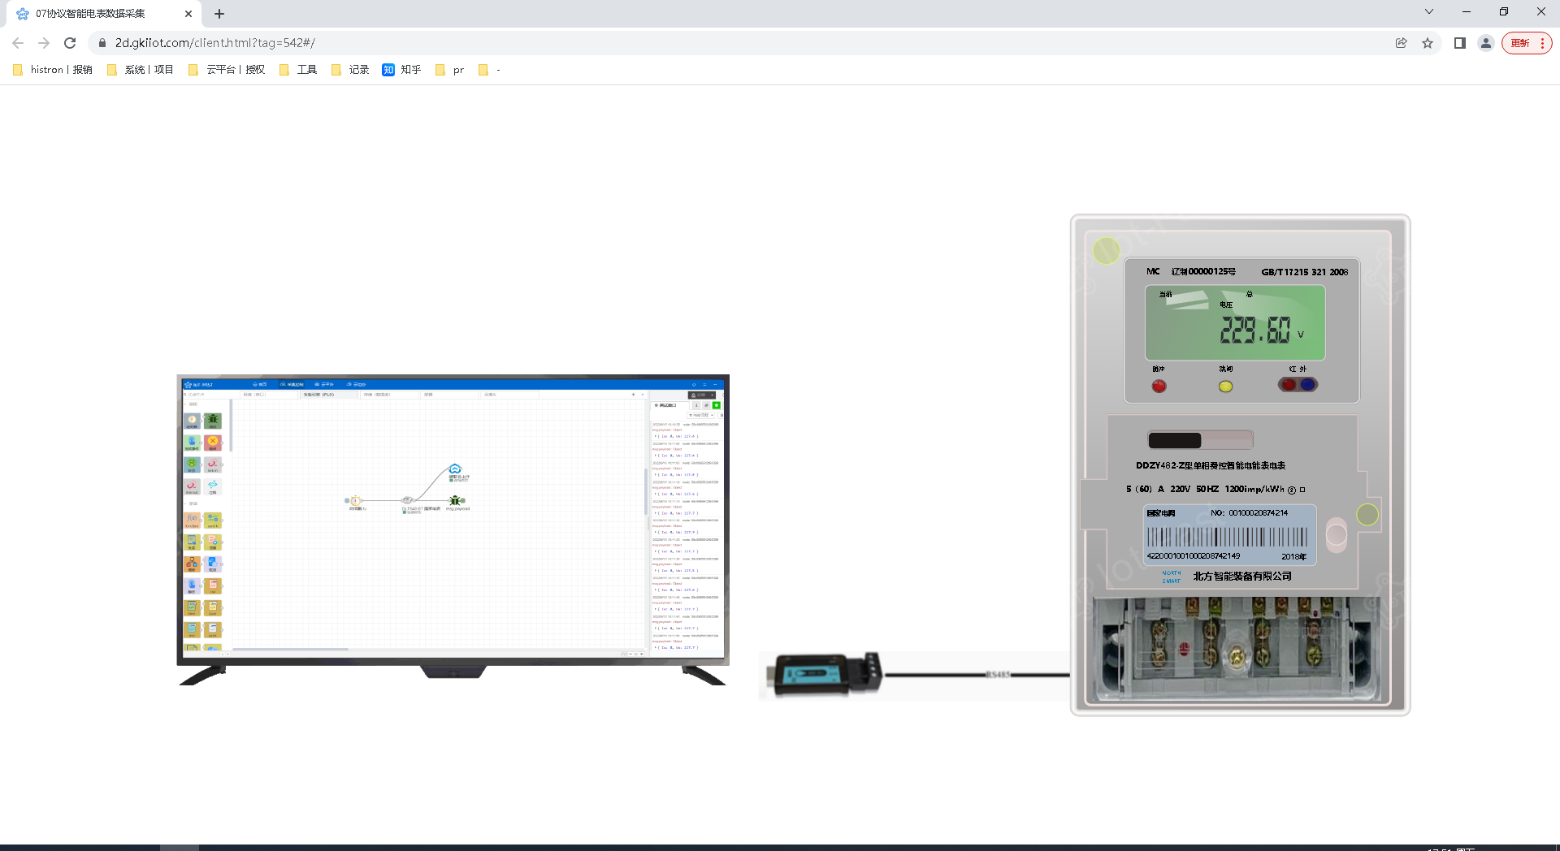Open the debug panel filter dropdown
The image size is (1560, 851).
pos(701,415)
